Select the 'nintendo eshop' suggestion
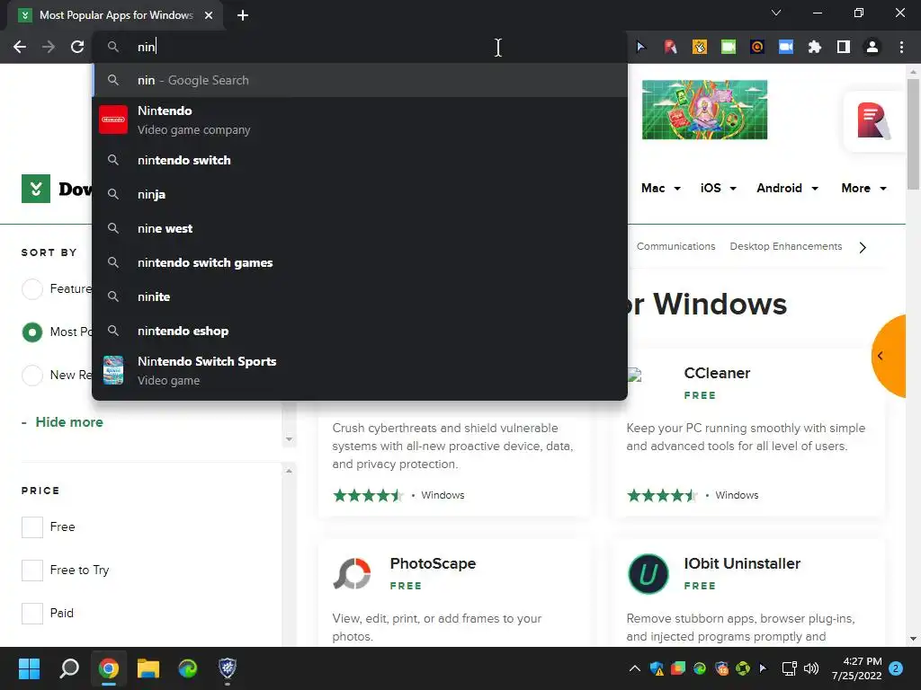Image resolution: width=921 pixels, height=690 pixels. (x=360, y=331)
